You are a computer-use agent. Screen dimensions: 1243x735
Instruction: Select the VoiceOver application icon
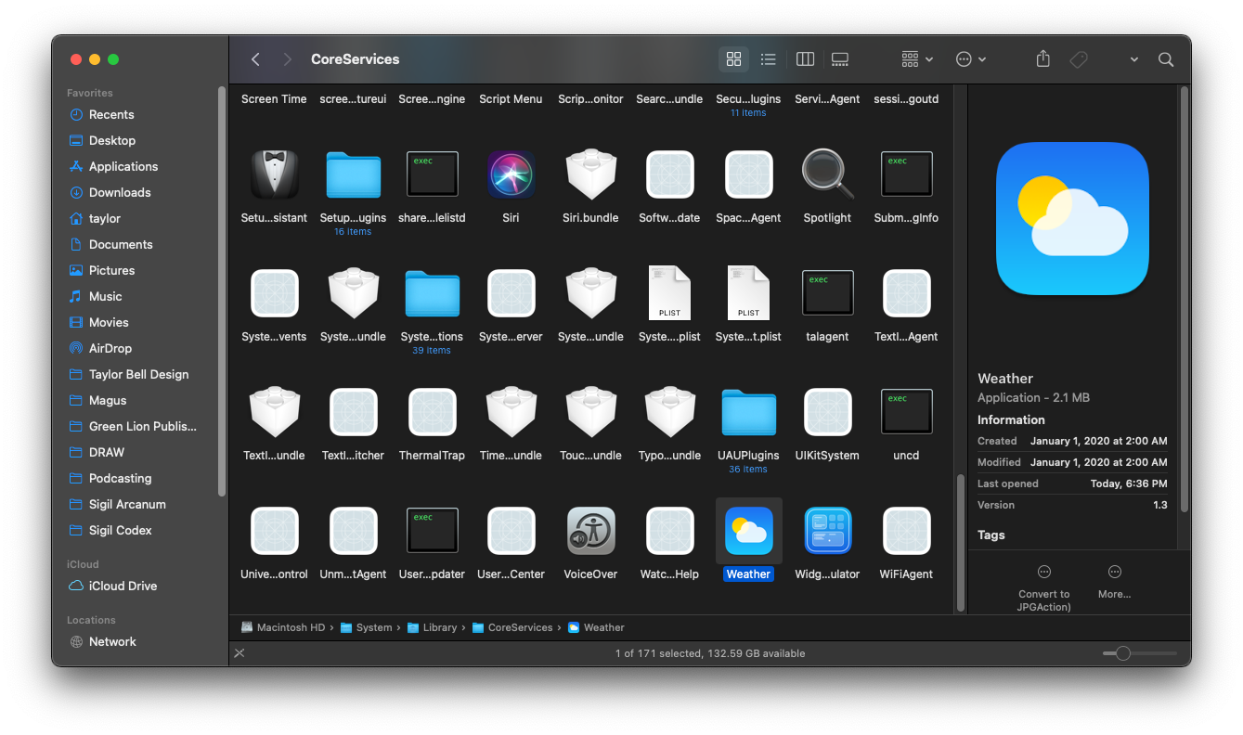pos(590,531)
